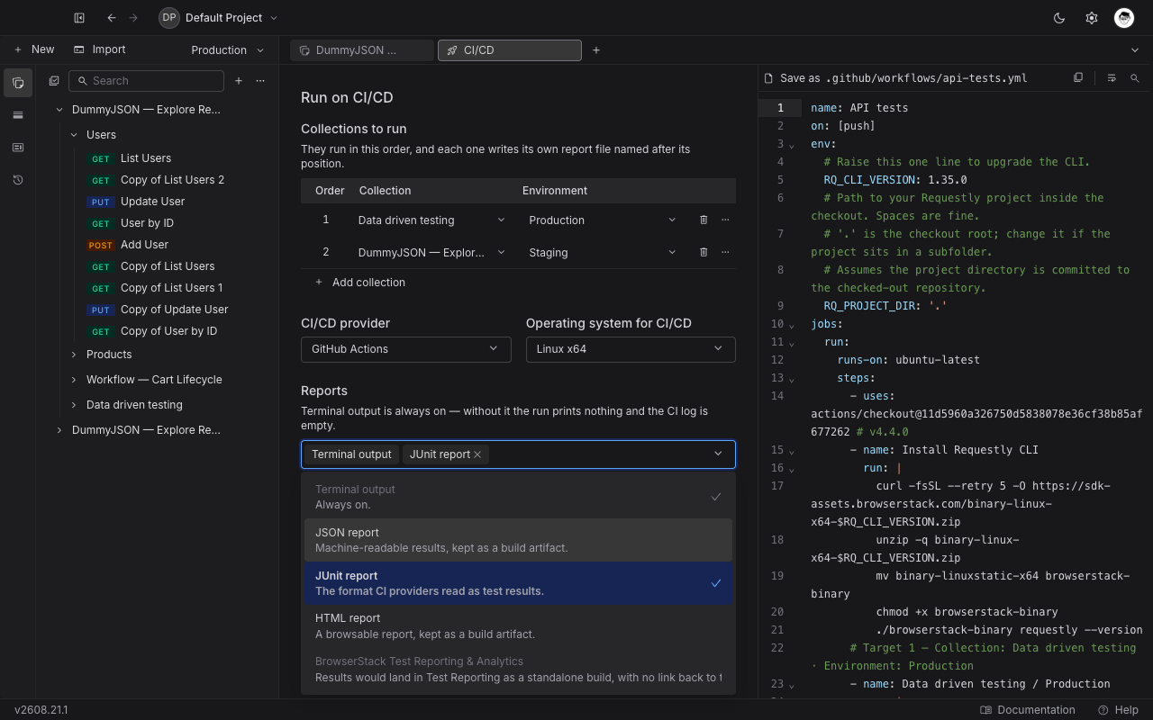Click the collection filter icon beside Search

click(x=54, y=81)
